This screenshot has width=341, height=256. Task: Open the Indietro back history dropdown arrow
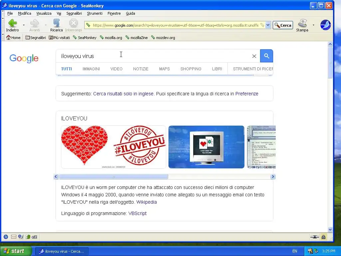[x=24, y=25]
